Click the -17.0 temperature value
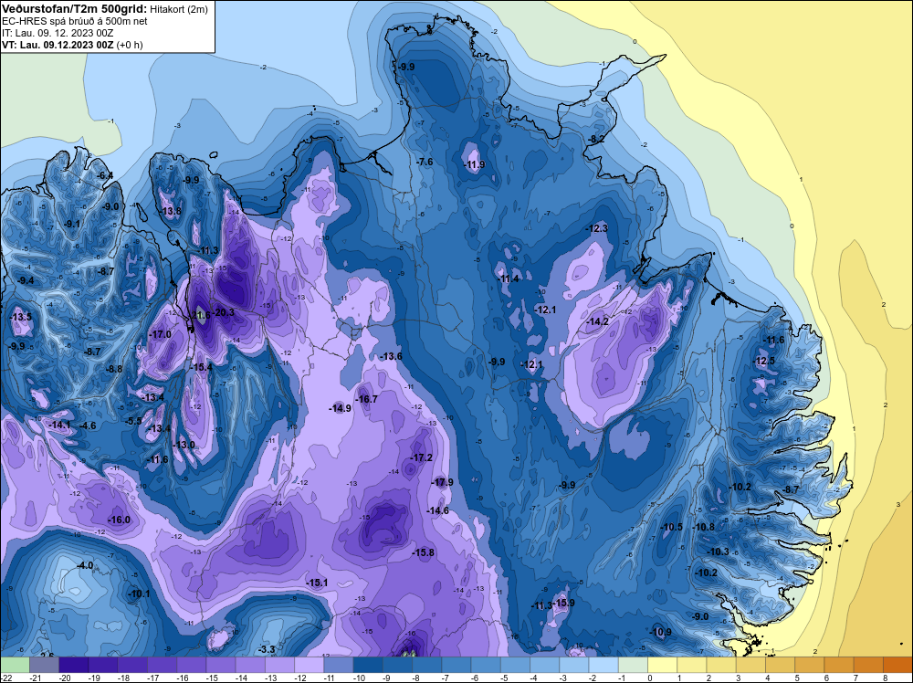Screen dimensions: 913x683 point(160,334)
